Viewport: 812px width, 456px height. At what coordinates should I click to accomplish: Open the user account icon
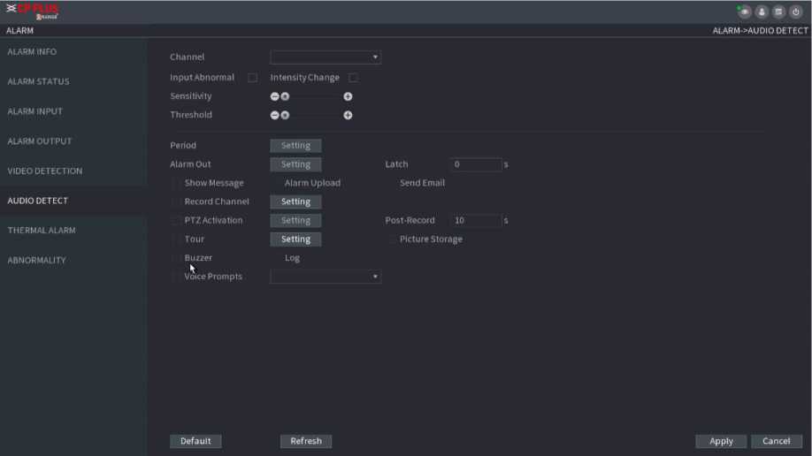tap(762, 12)
